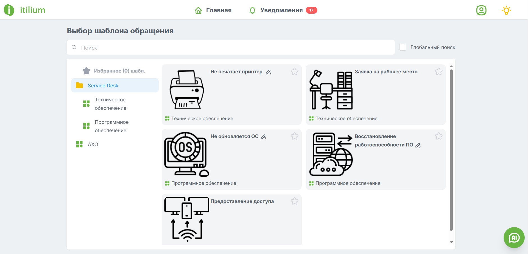Favorite the 'Заявка на рабочее место' template star
This screenshot has width=528, height=254.
tap(439, 72)
